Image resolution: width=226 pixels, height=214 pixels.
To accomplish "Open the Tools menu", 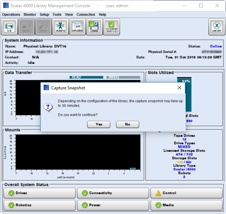I will [x=57, y=14].
